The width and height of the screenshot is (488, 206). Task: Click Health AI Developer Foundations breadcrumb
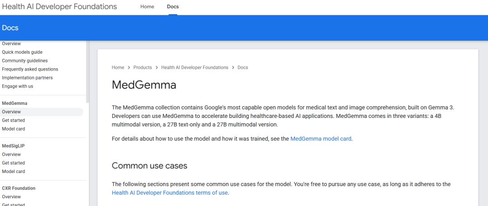[195, 67]
